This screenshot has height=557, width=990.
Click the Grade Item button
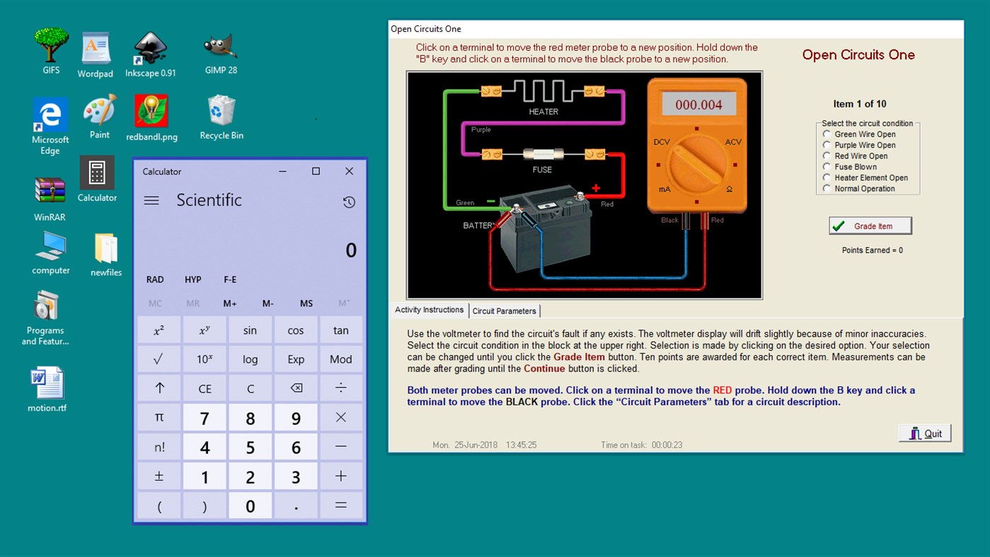coord(870,225)
